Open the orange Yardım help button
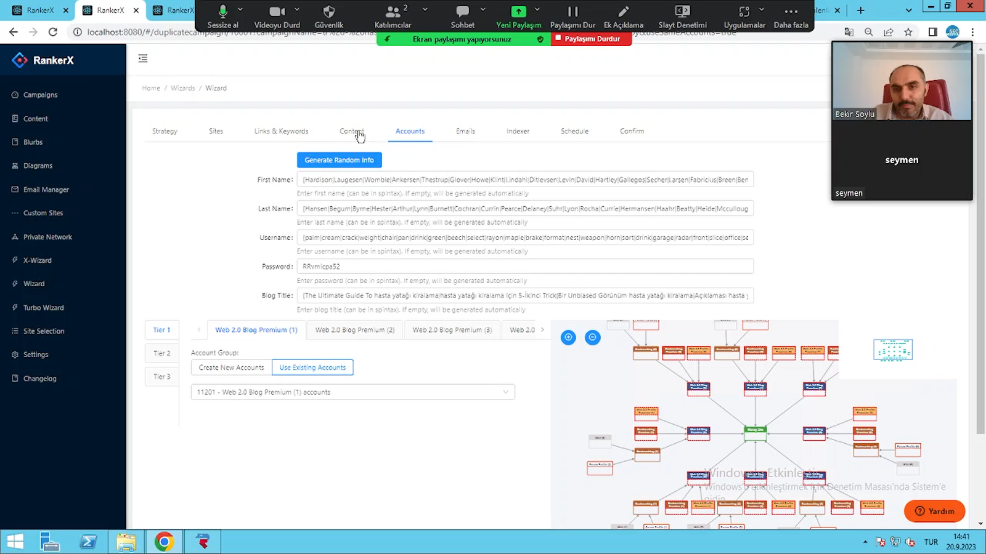The height and width of the screenshot is (554, 986). pyautogui.click(x=934, y=511)
